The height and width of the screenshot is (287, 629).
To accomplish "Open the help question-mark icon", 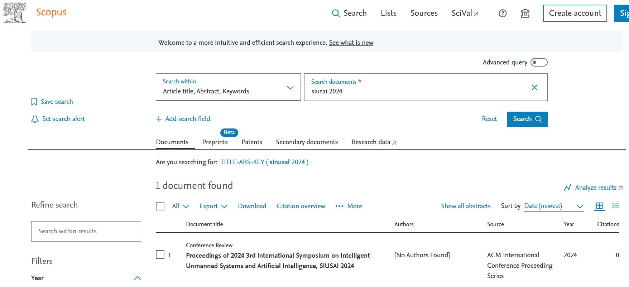I will click(x=503, y=13).
